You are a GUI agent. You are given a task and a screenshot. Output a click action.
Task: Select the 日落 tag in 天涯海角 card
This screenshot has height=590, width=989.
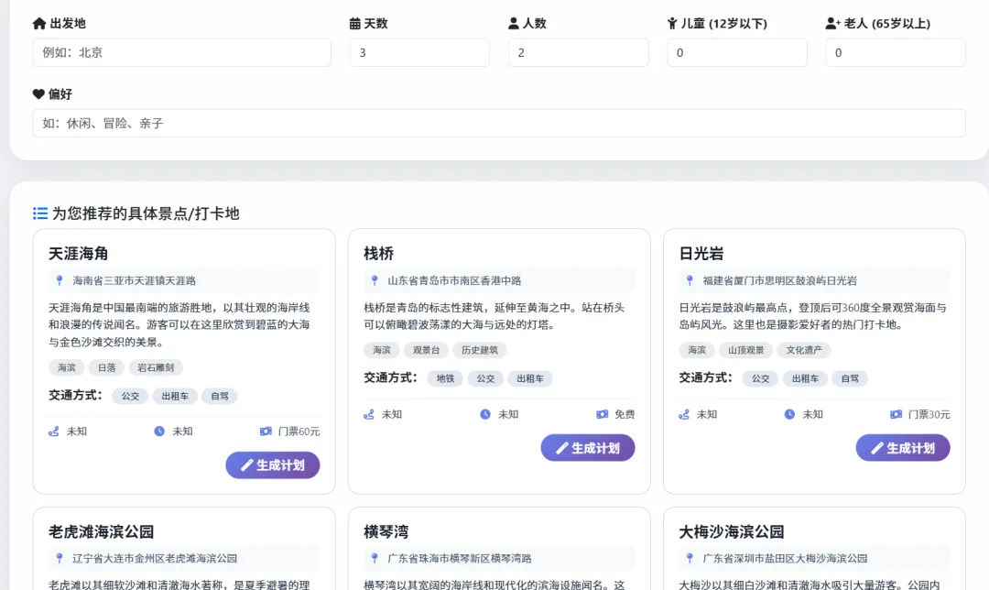106,367
